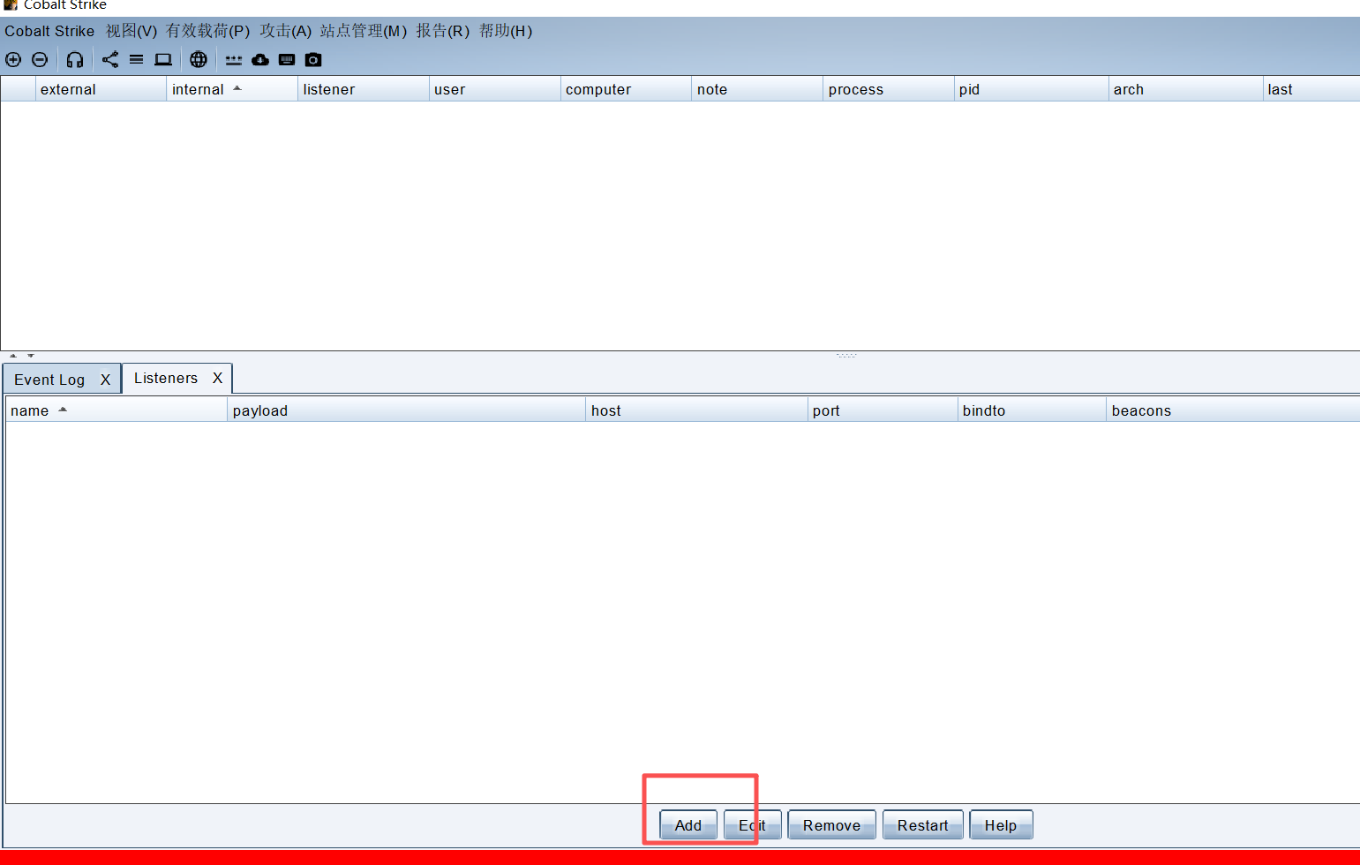1360x865 pixels.
Task: Open the 攻击(A) menu
Action: point(286,31)
